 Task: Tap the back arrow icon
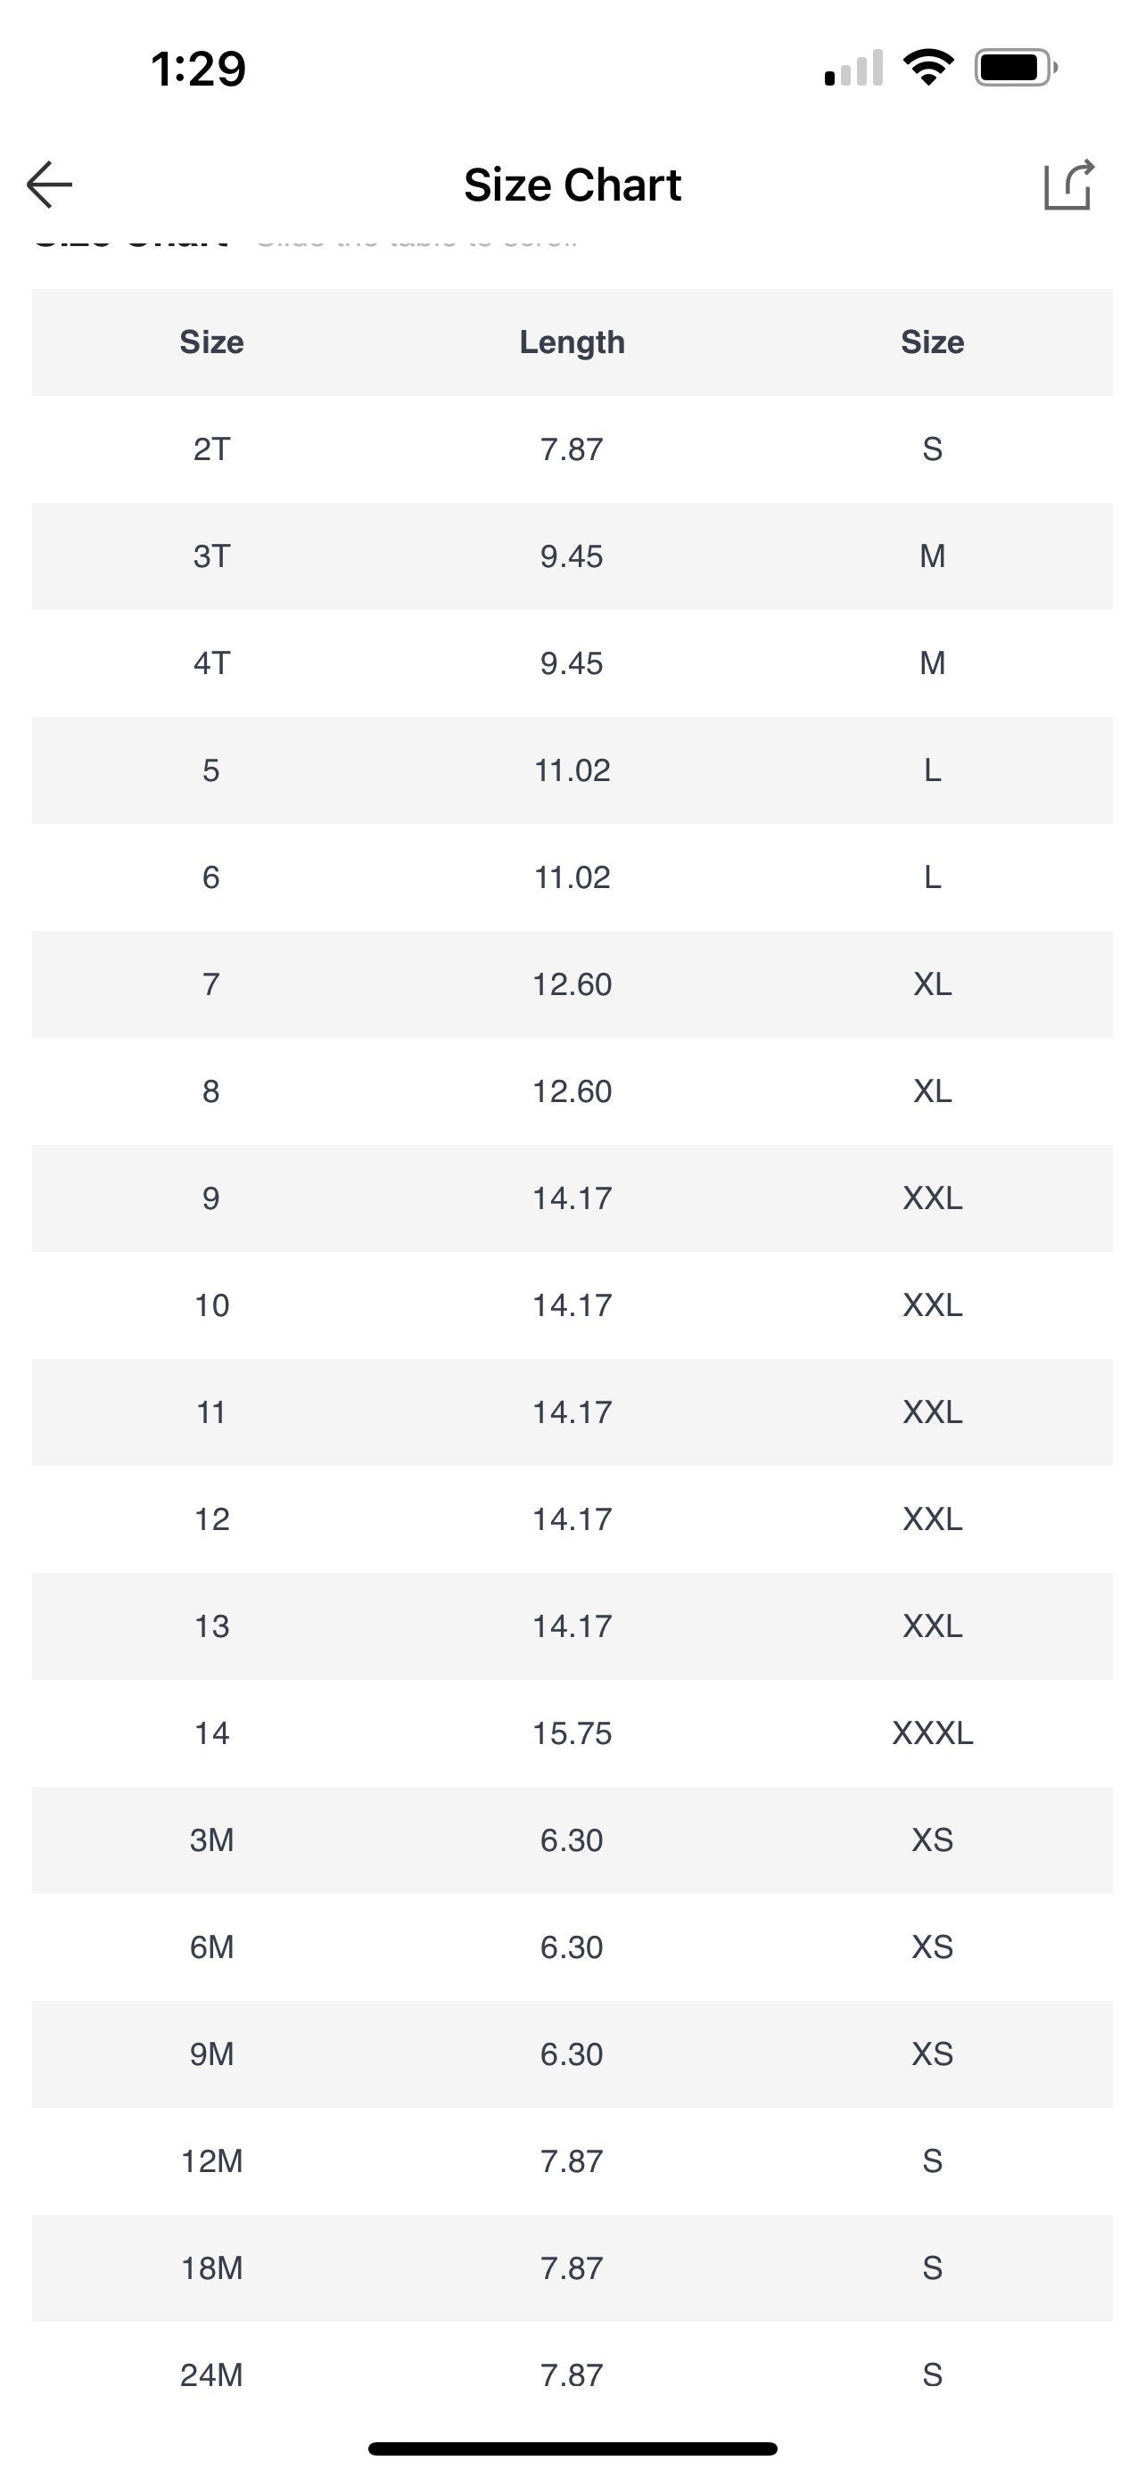click(50, 185)
